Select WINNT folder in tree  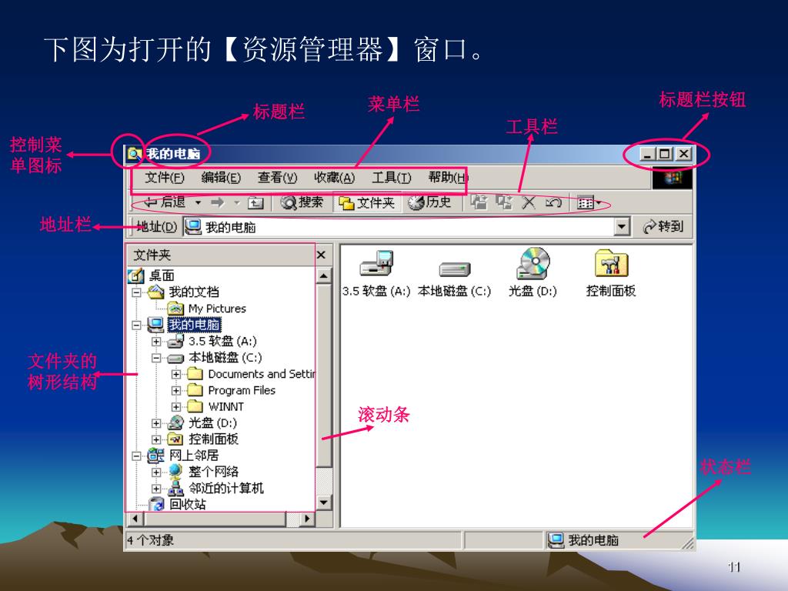pos(225,406)
